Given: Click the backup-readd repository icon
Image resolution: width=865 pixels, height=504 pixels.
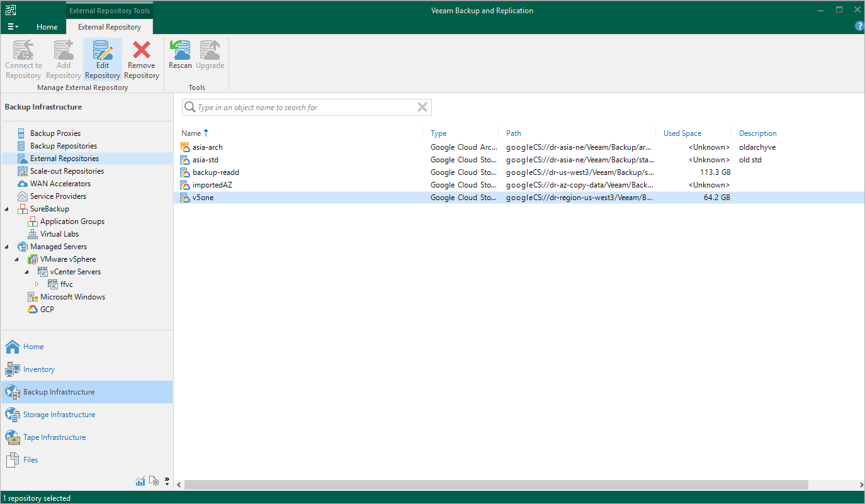Looking at the screenshot, I should (x=185, y=172).
